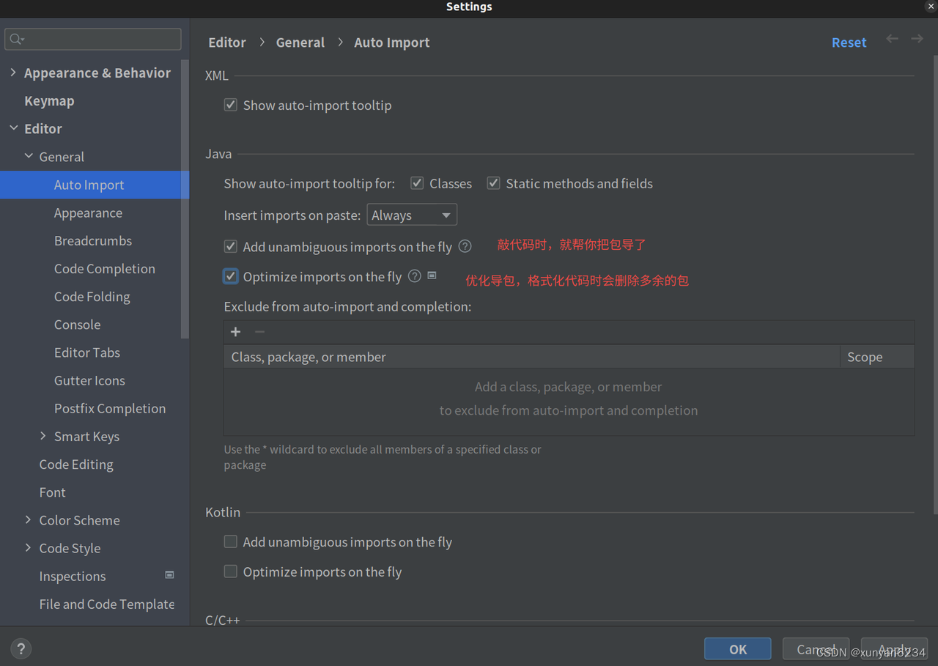
Task: Click the Class, package, or member column header
Action: click(x=532, y=357)
